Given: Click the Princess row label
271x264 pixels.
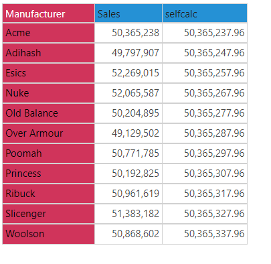Looking at the screenshot, I should click(x=48, y=174).
